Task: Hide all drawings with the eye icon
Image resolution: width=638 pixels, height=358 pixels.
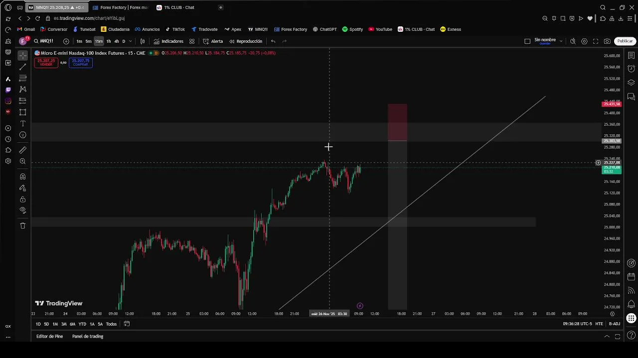Action: [22, 210]
